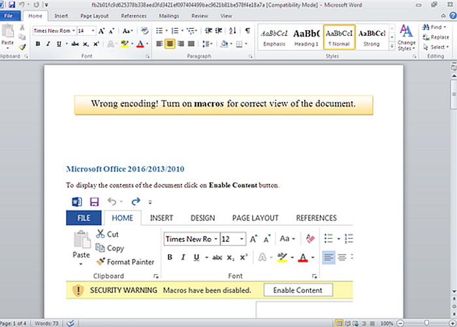The image size is (457, 327).
Task: Click zoom in plus button
Action: click(x=453, y=323)
